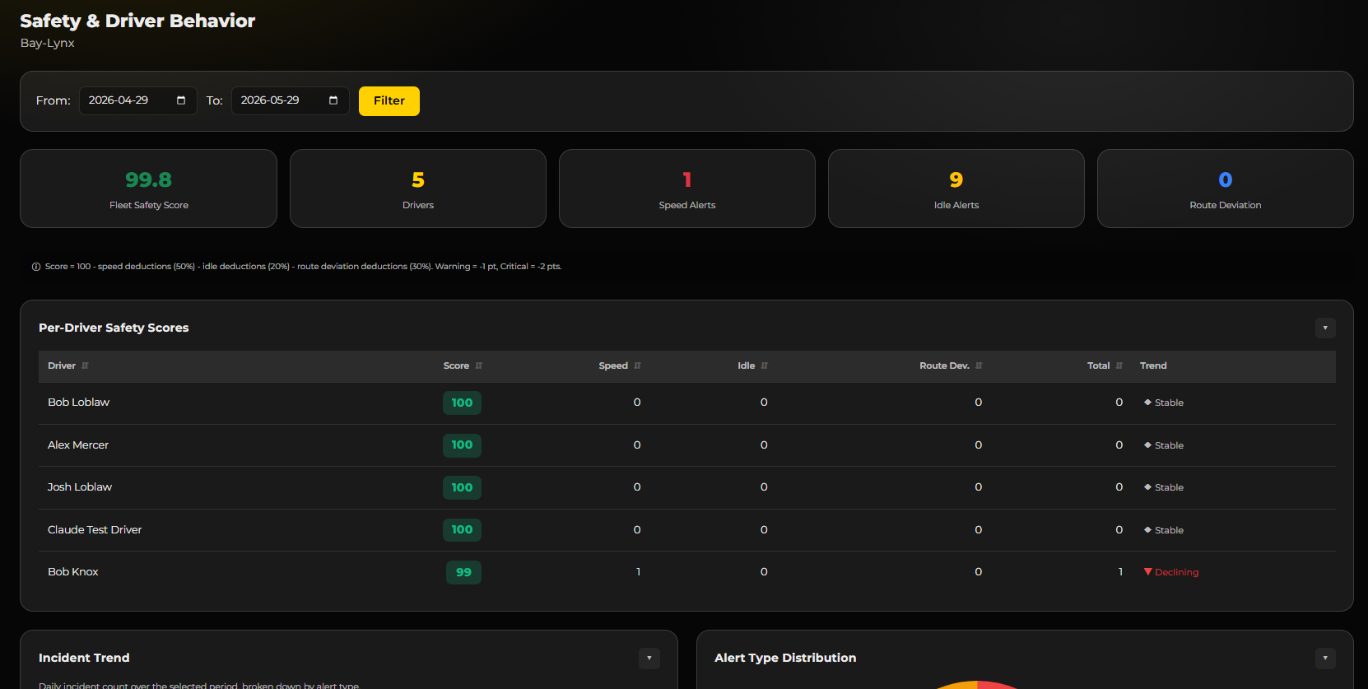Click the Route Dev. column header
This screenshot has width=1368, height=689.
point(944,365)
